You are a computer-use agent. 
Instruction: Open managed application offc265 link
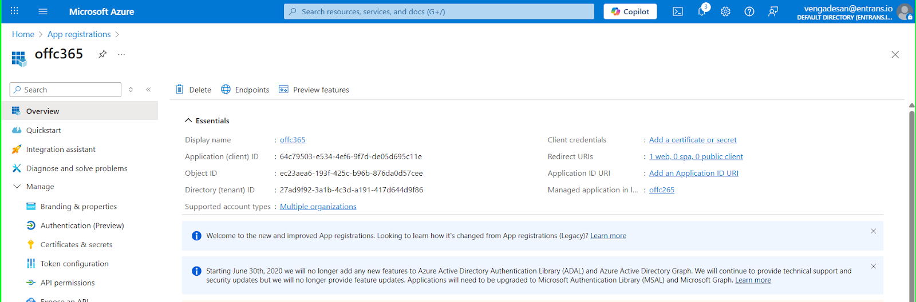[x=662, y=190]
